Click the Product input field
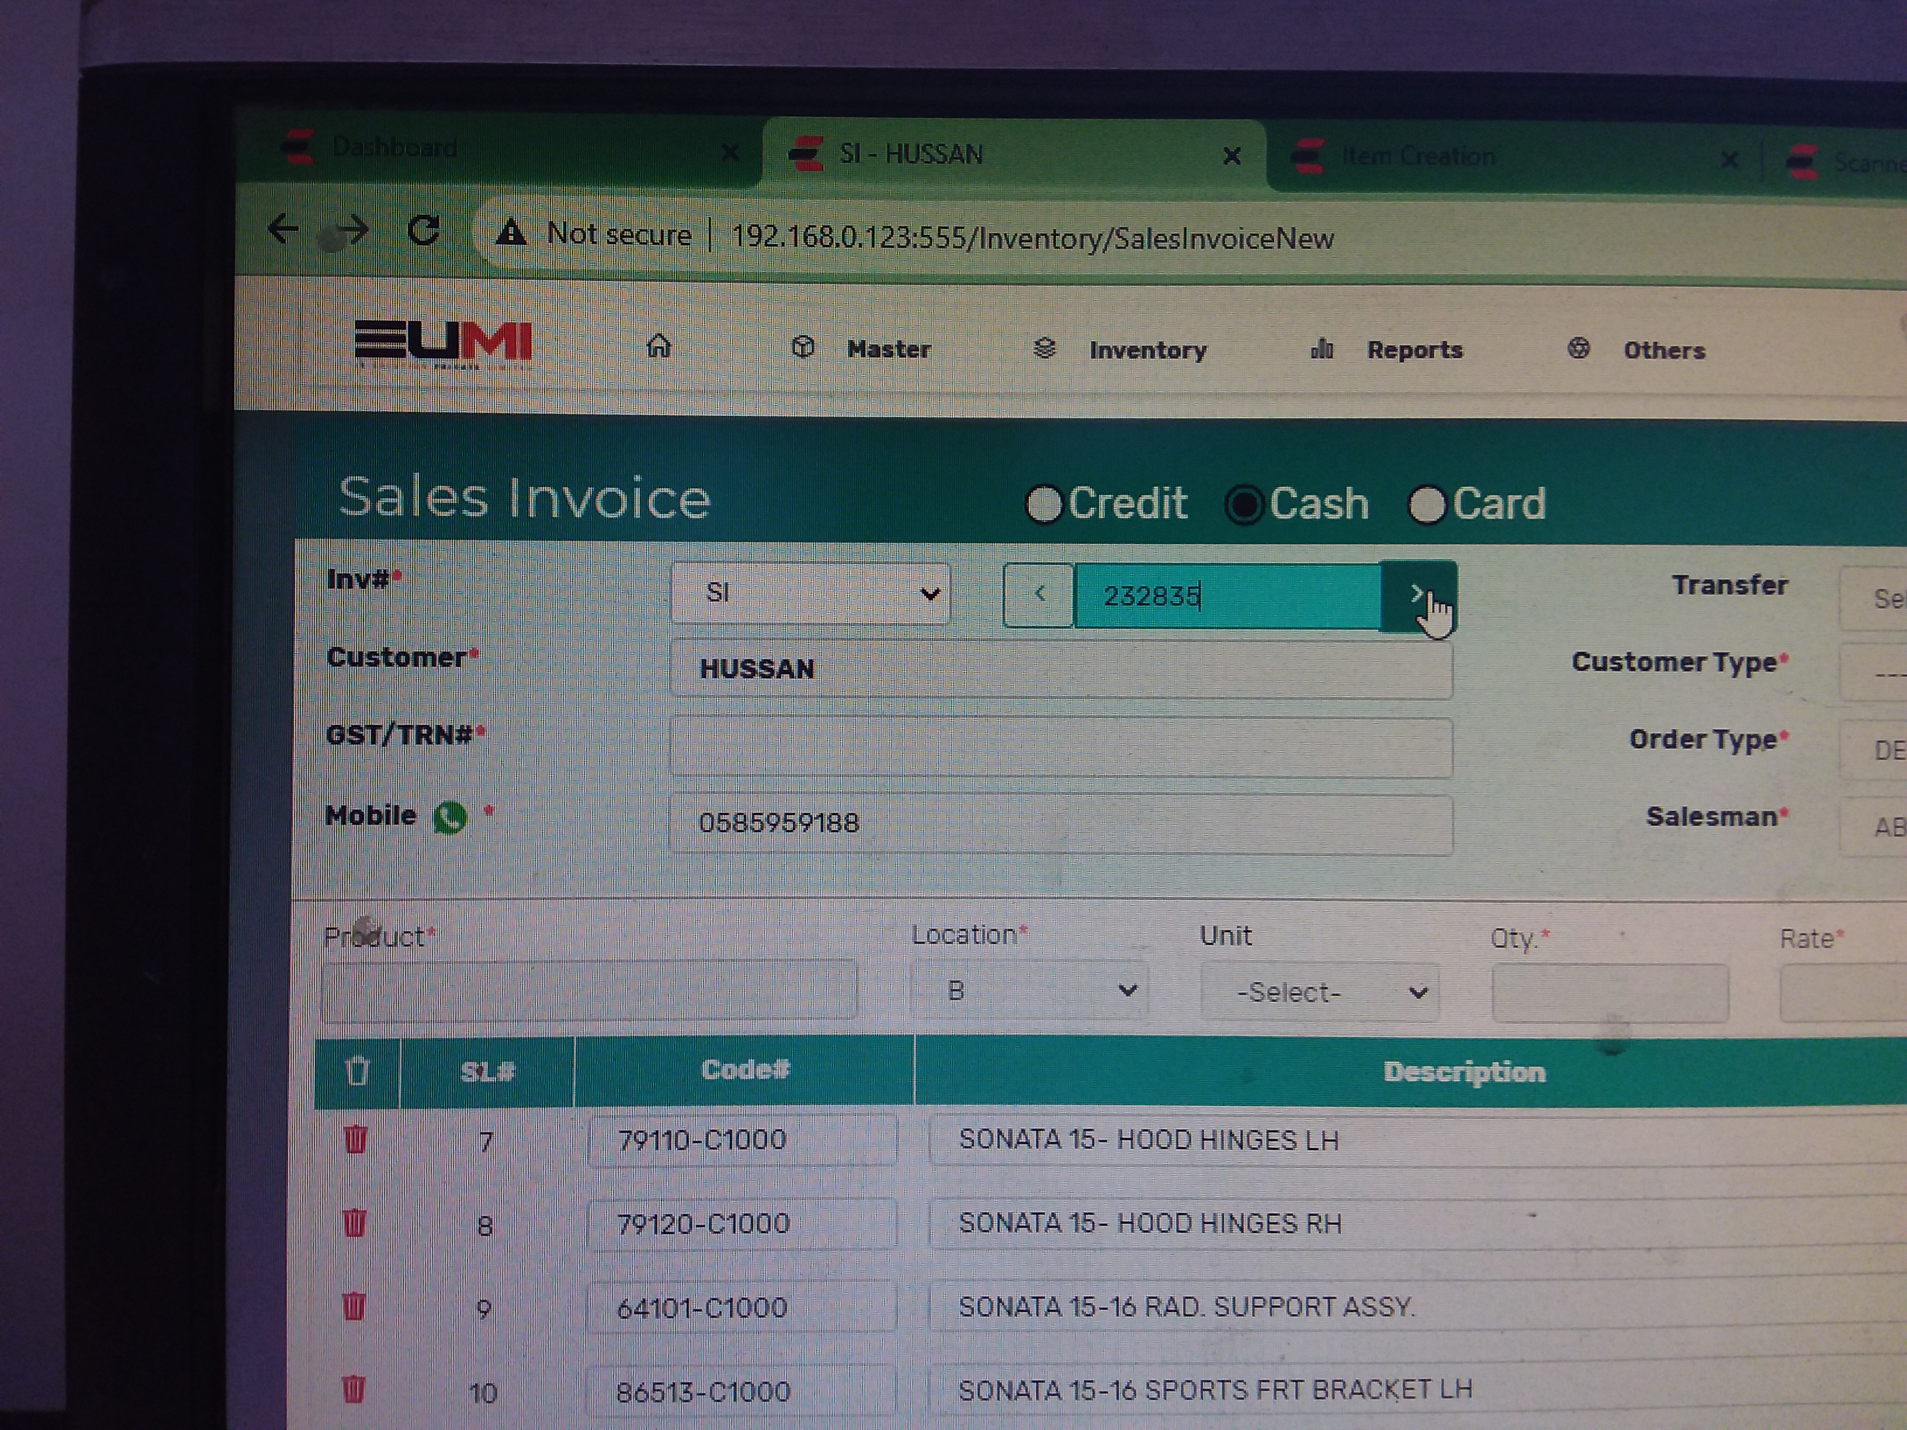Viewport: 1907px width, 1430px height. tap(590, 990)
